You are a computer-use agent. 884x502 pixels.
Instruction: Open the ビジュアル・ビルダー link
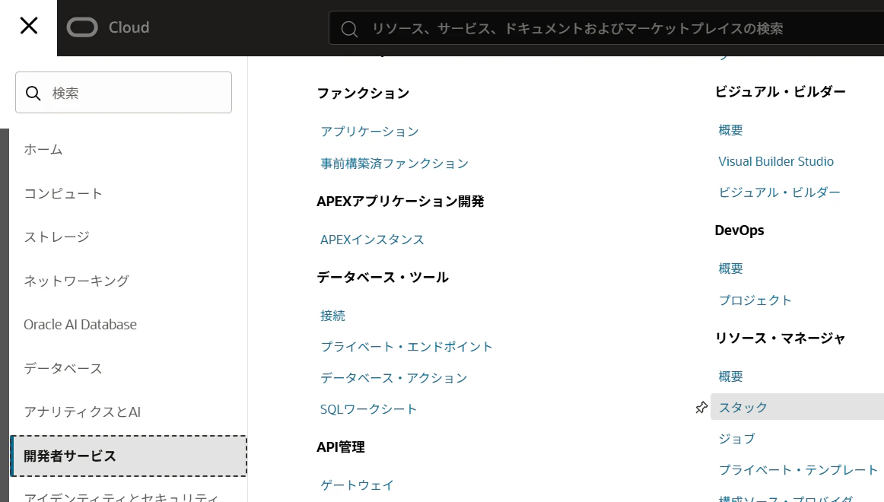(779, 192)
